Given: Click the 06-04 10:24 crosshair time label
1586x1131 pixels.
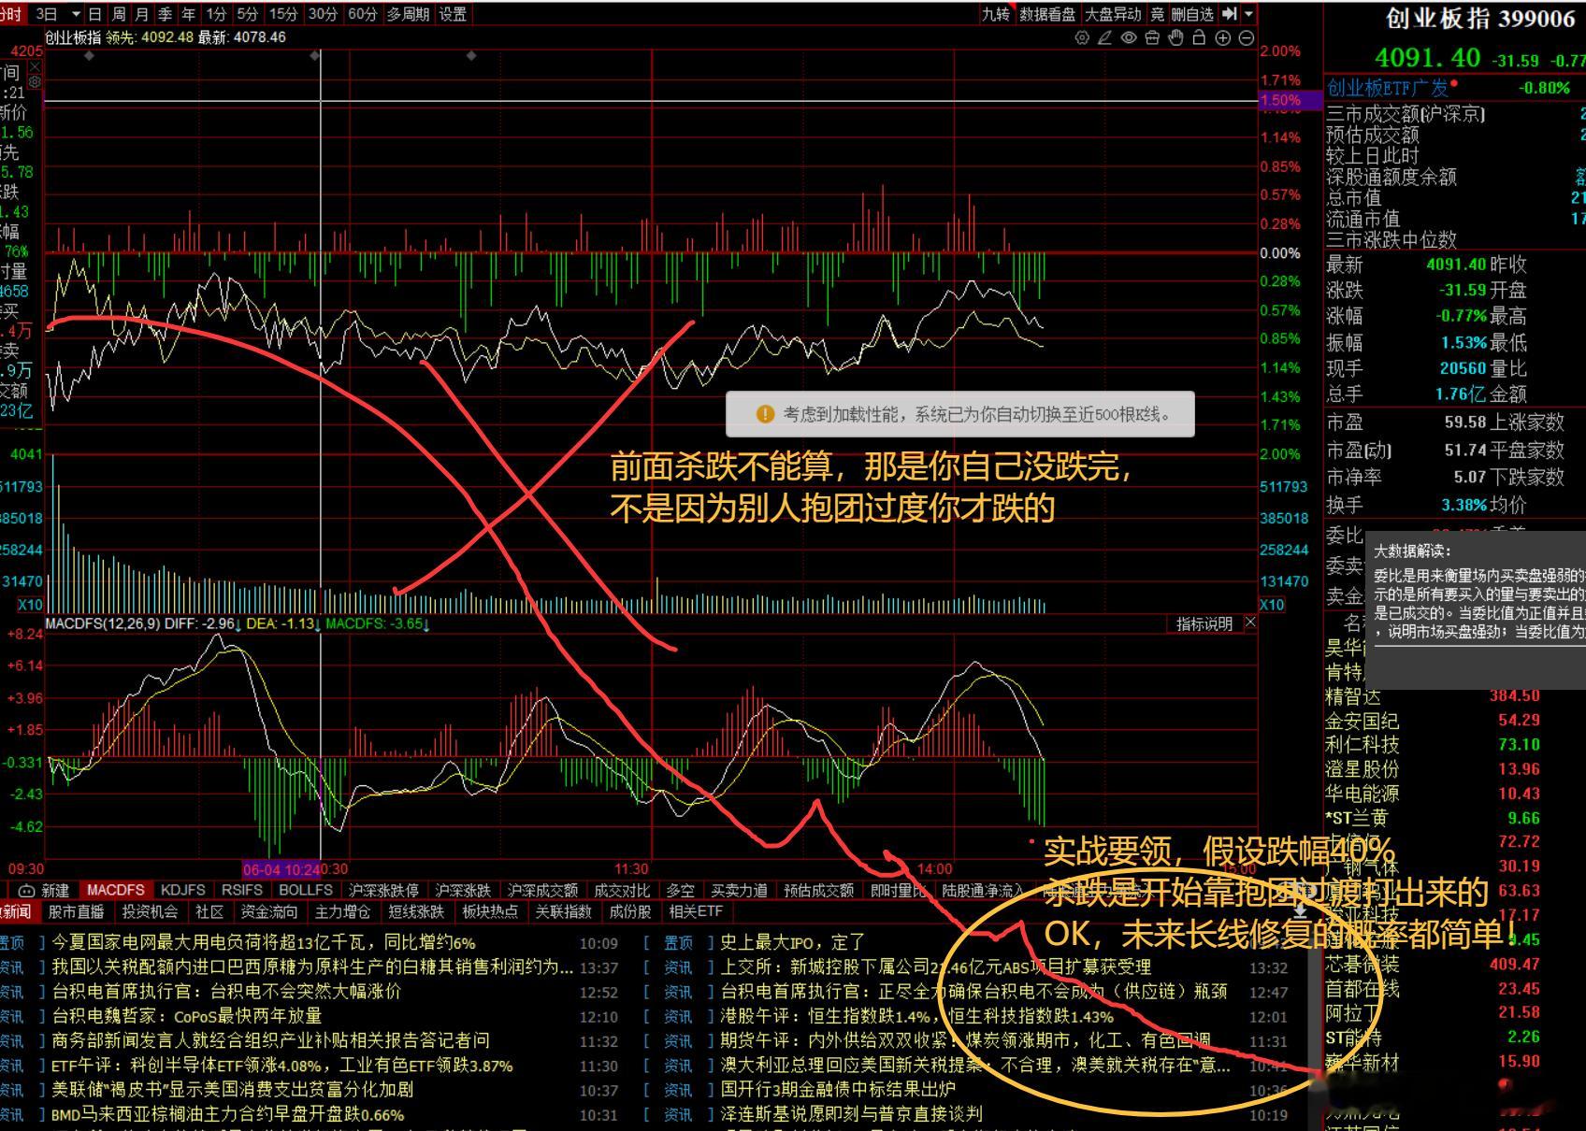Looking at the screenshot, I should click(281, 868).
